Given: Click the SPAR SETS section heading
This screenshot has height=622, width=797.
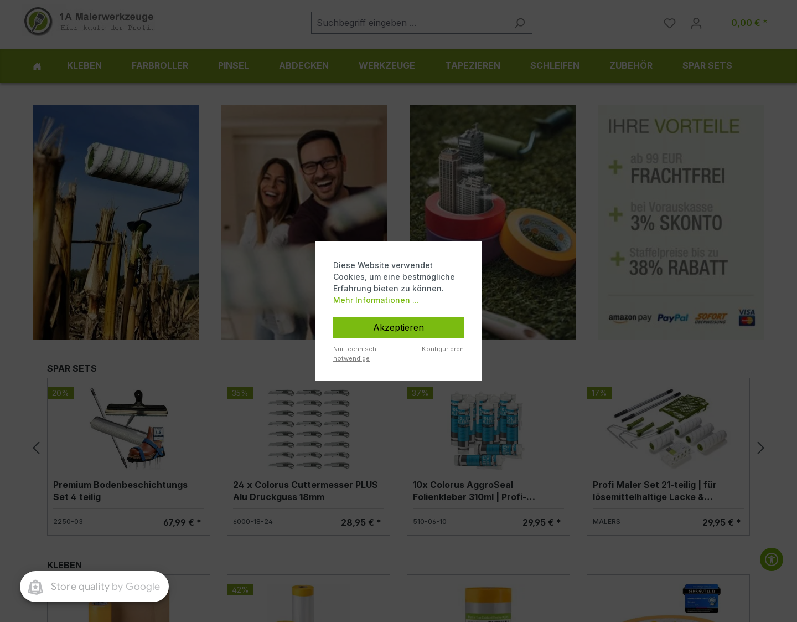Looking at the screenshot, I should coord(72,368).
